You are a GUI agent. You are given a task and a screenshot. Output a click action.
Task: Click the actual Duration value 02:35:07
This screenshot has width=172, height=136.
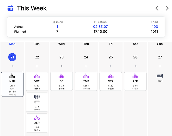[x=100, y=27]
